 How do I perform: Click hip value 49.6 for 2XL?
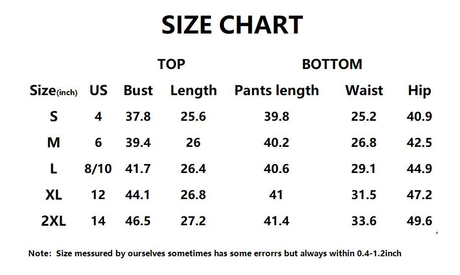pos(419,221)
